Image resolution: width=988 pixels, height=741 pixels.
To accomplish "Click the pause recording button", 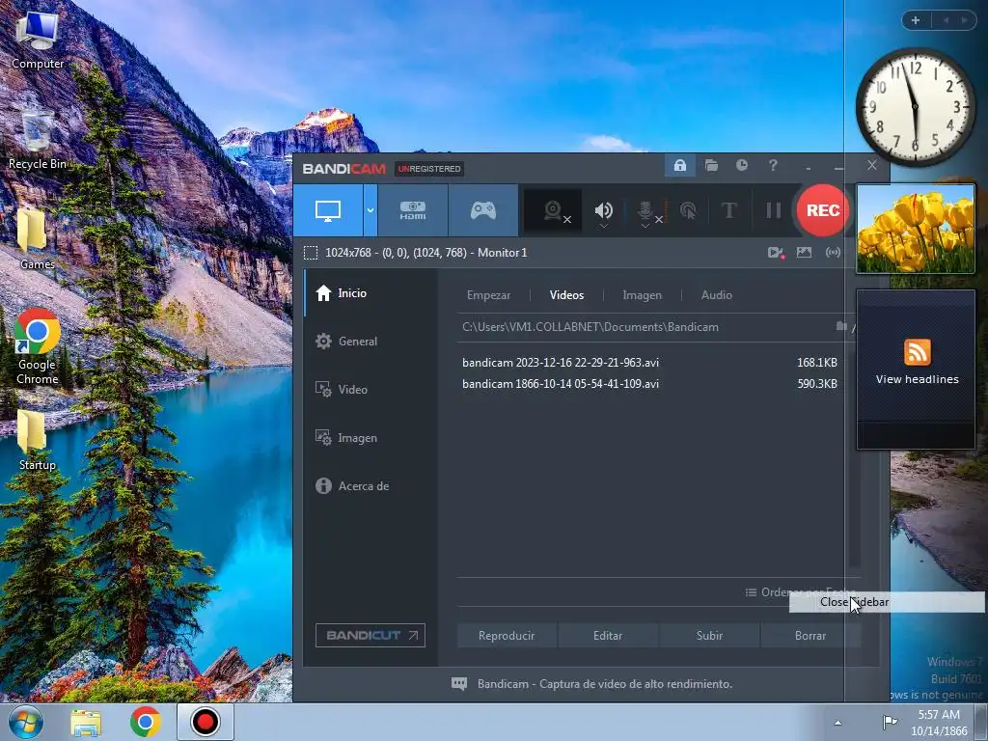I will [x=773, y=210].
